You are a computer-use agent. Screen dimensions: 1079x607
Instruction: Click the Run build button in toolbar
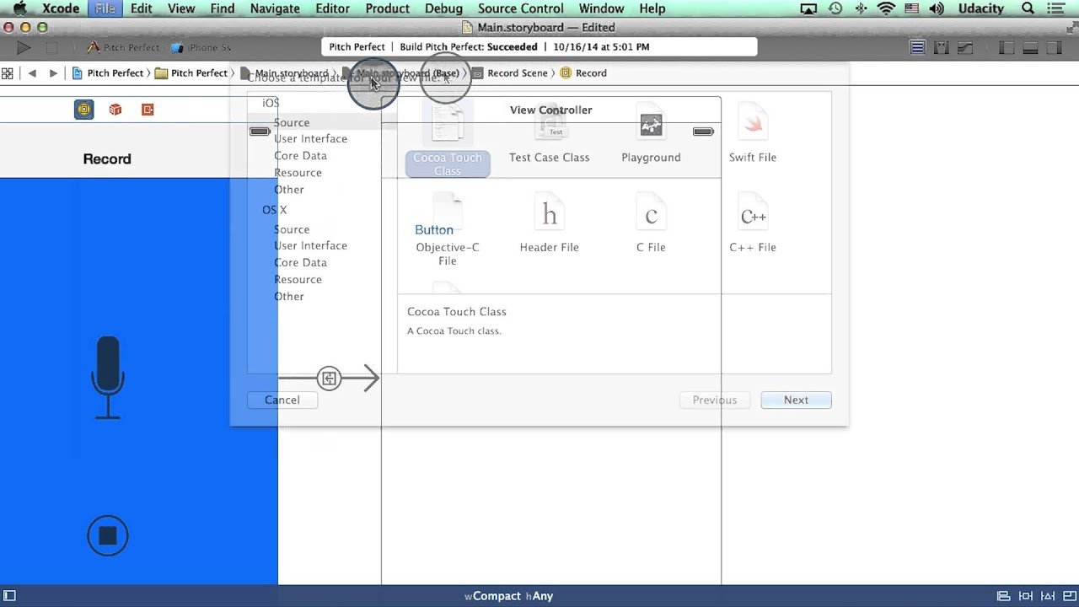tap(24, 48)
